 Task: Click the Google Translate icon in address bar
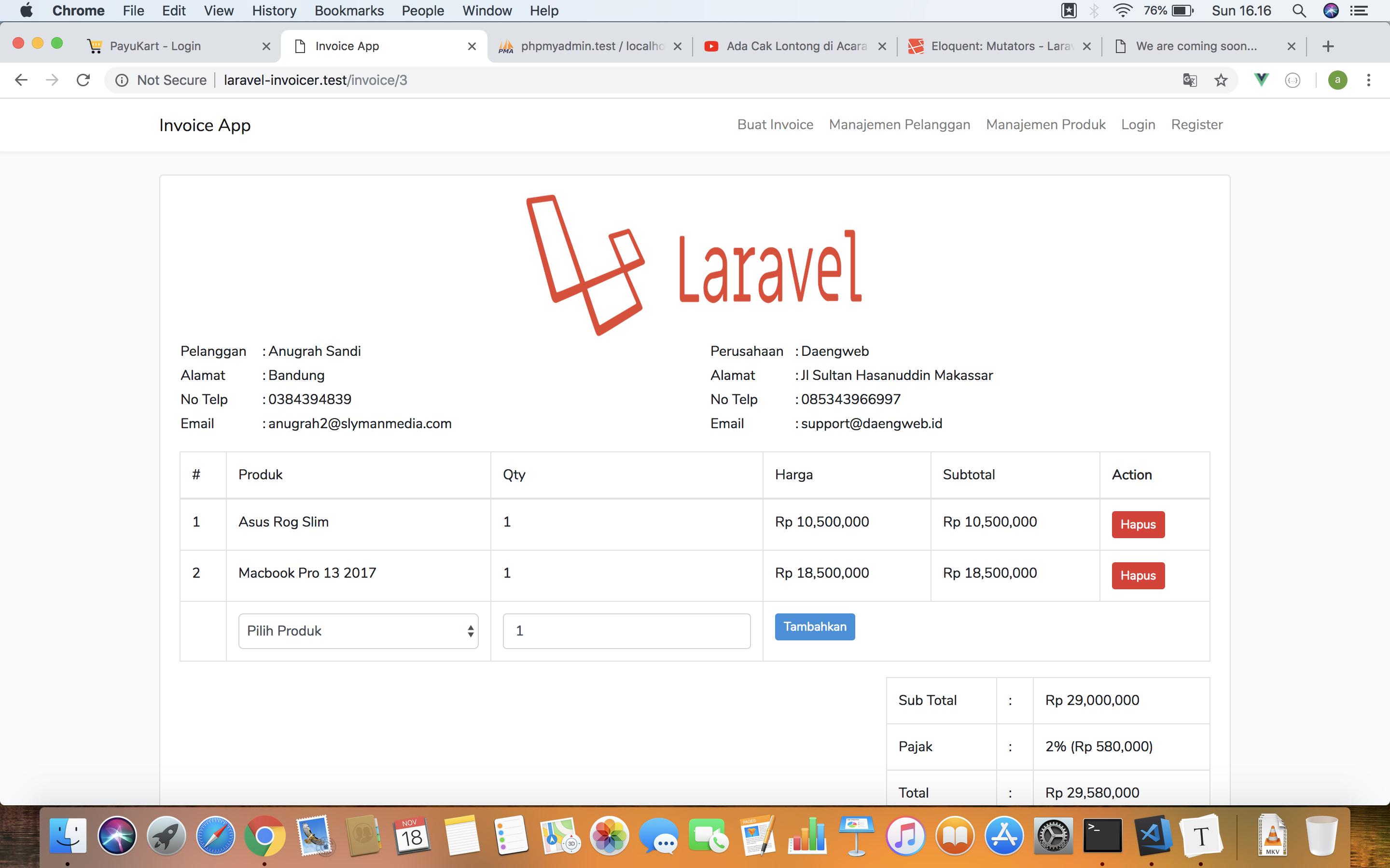(1190, 81)
